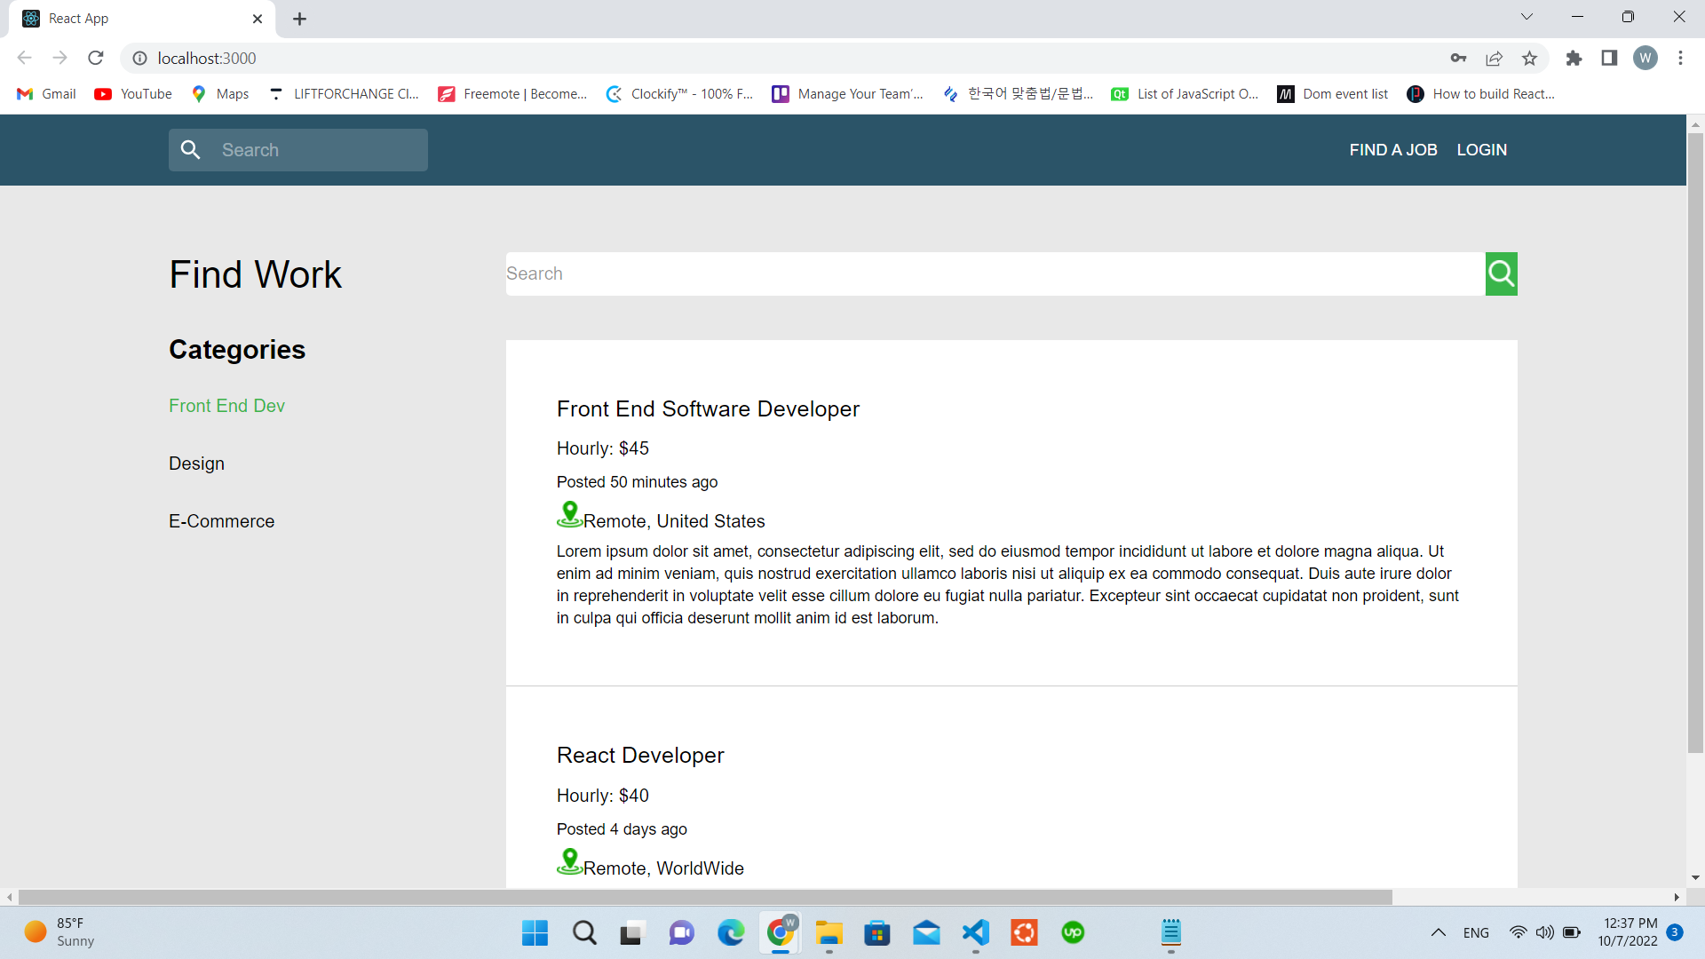
Task: Click the navbar magnifier search icon
Action: [190, 150]
